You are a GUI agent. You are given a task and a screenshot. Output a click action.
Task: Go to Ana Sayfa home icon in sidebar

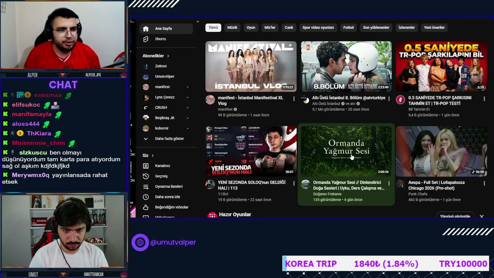coord(145,29)
